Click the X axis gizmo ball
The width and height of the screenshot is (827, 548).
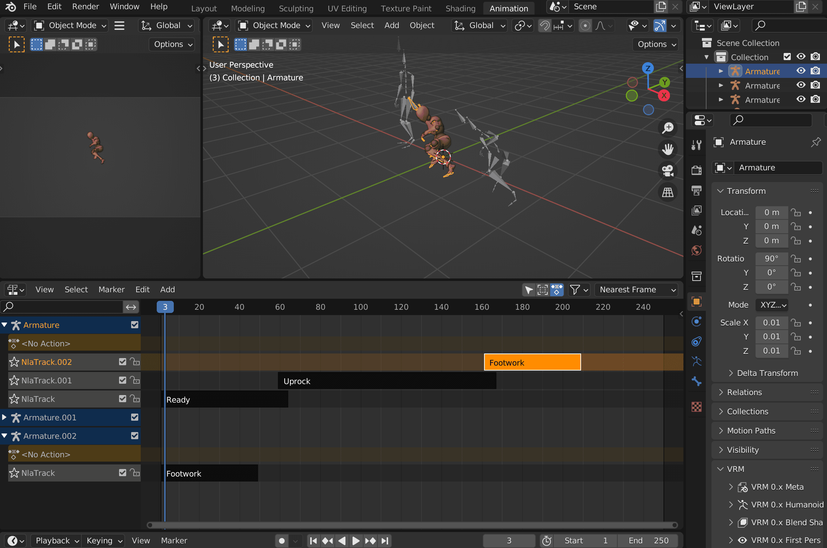click(x=664, y=95)
